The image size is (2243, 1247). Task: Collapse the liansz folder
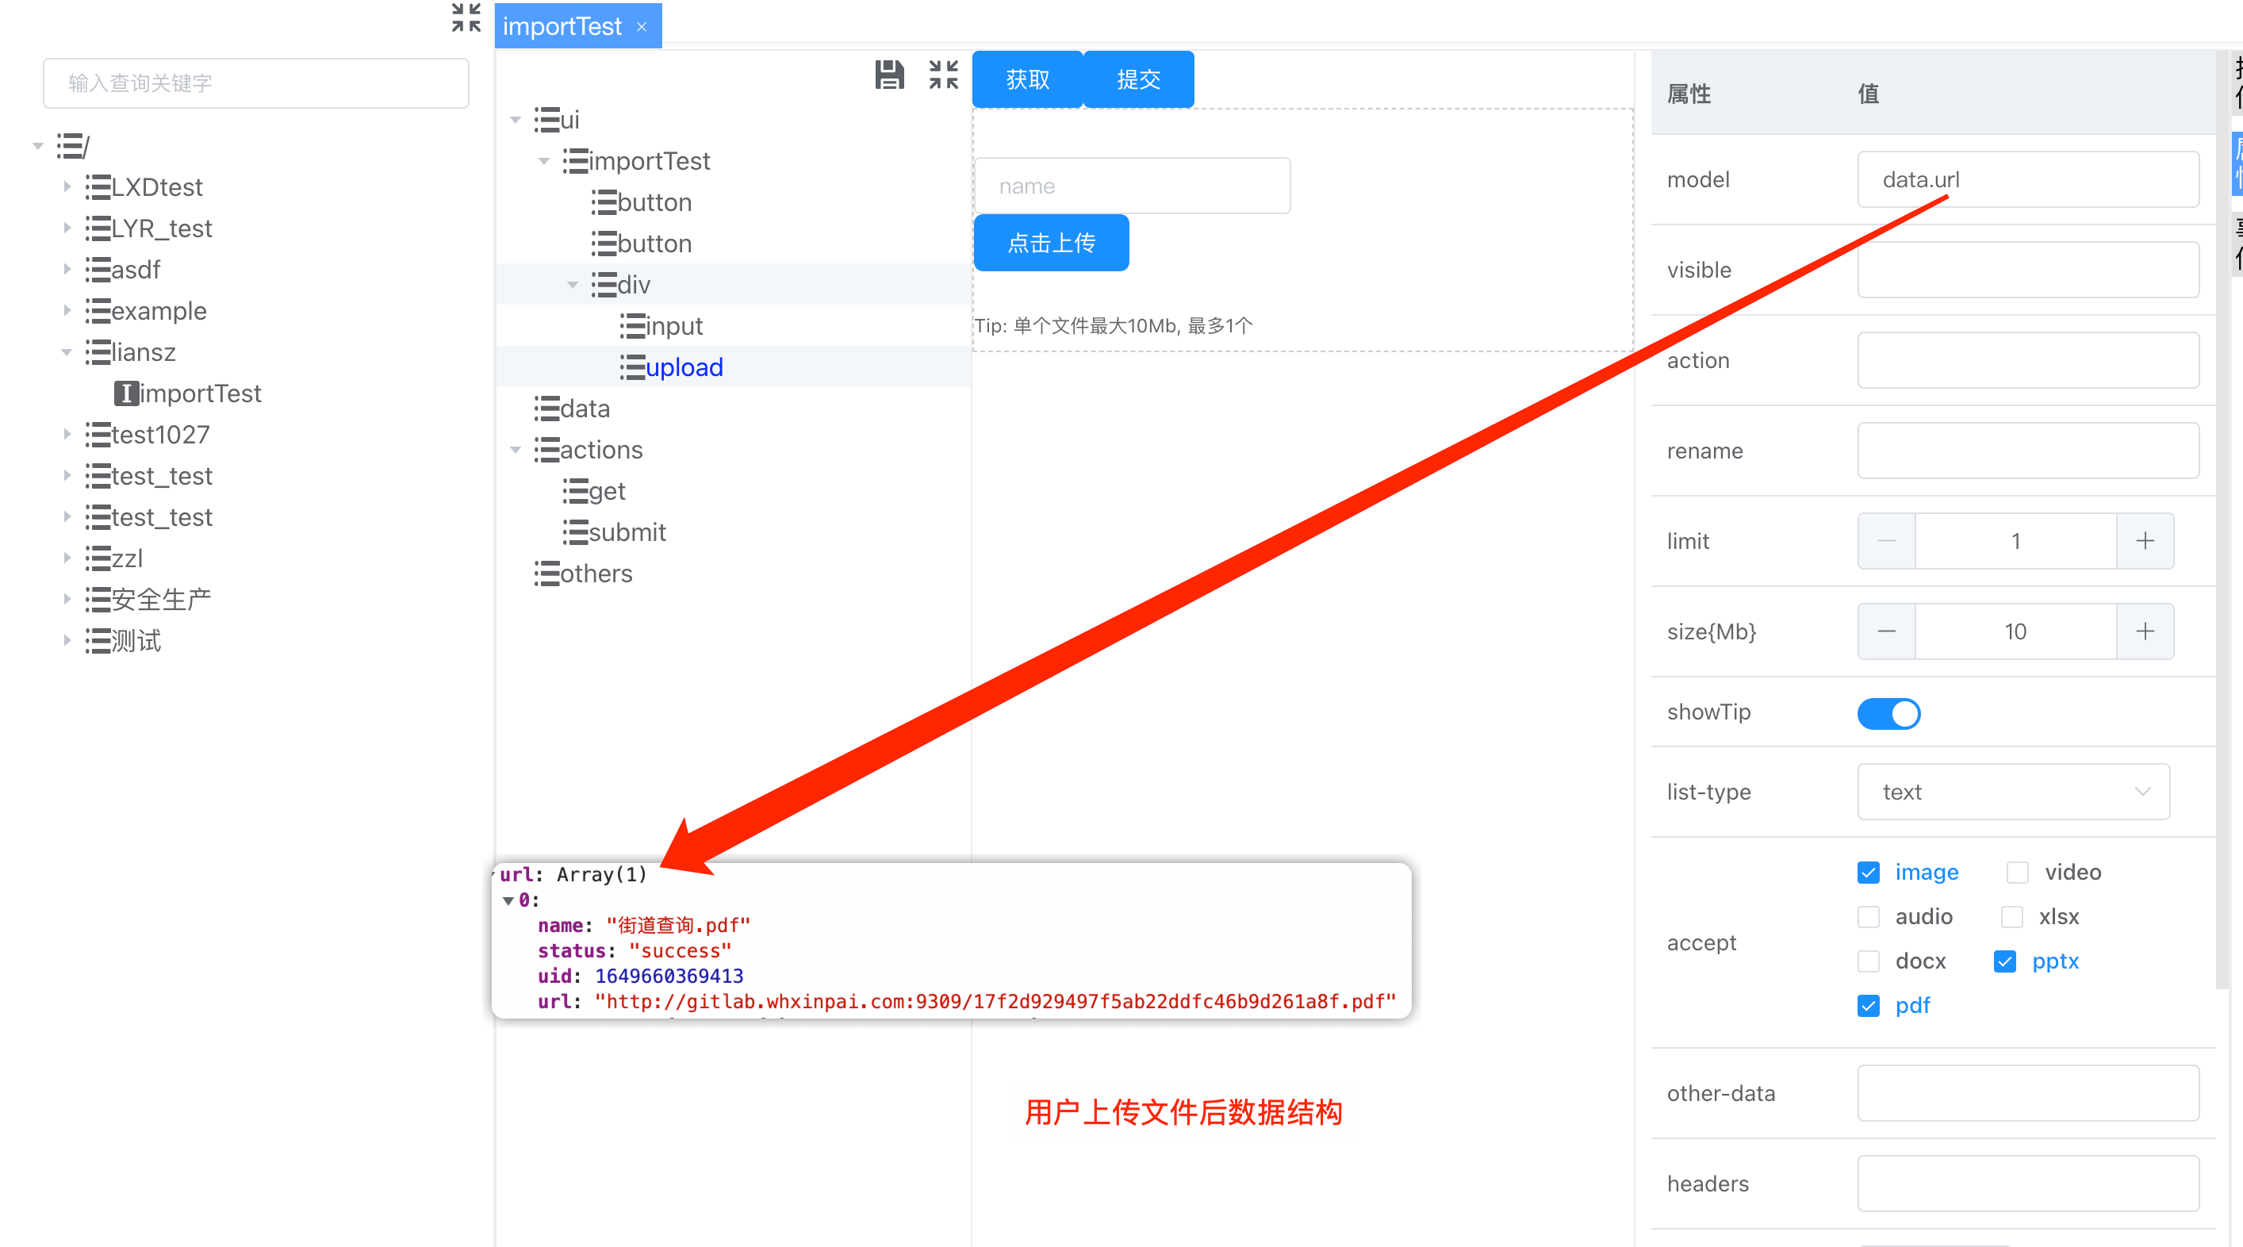[67, 353]
